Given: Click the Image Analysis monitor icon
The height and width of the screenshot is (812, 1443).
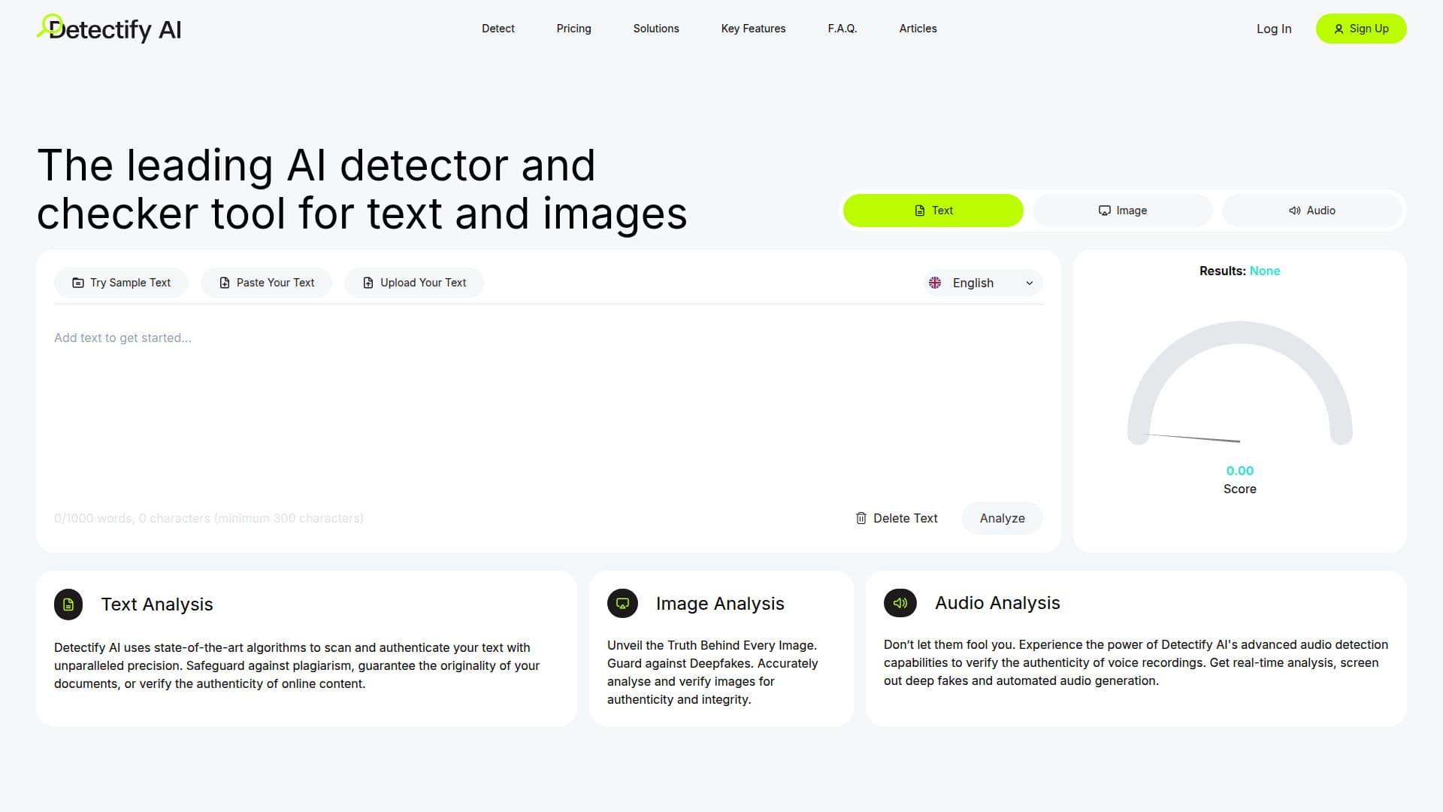Looking at the screenshot, I should pos(622,603).
